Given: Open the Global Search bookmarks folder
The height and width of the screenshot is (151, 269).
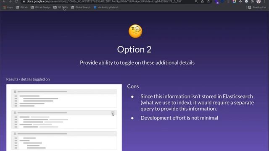Looking at the screenshot, I should [81, 8].
